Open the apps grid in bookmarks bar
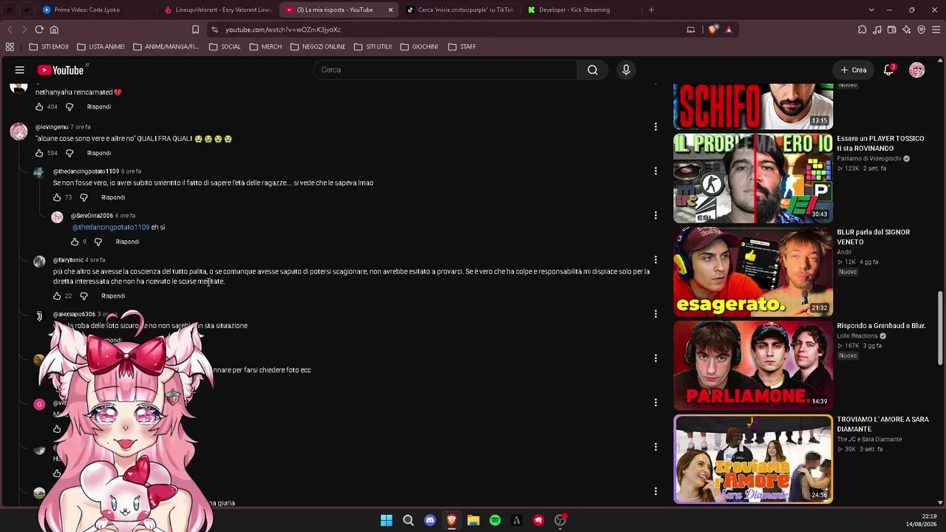 click(10, 47)
